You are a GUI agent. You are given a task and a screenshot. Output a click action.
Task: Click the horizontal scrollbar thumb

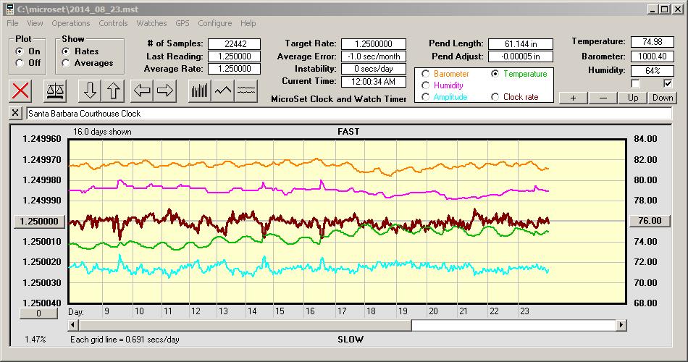coord(246,325)
